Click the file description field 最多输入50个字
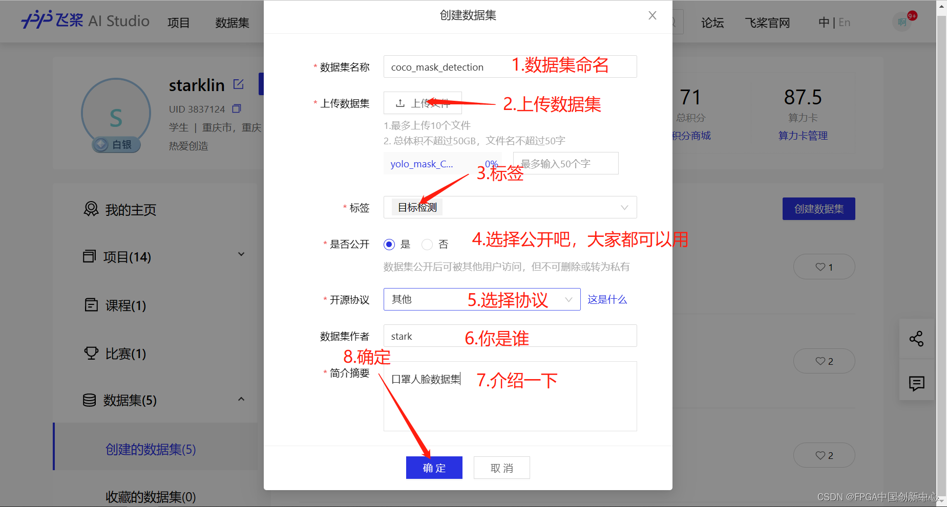This screenshot has width=947, height=507. 565,163
